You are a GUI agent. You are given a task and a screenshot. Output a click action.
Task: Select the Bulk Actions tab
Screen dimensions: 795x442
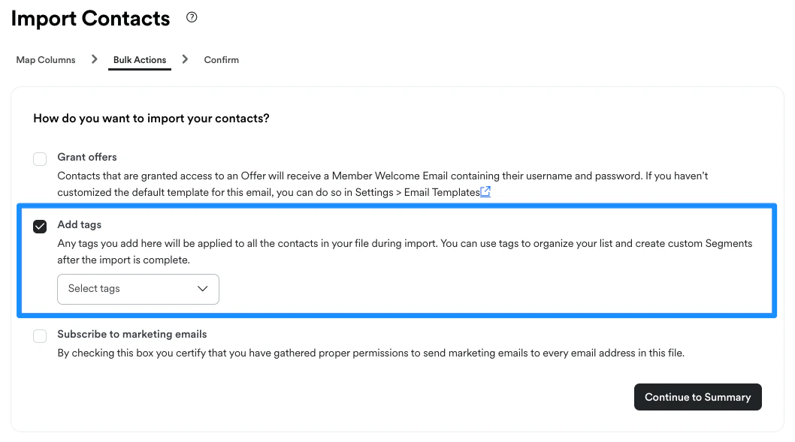tap(140, 60)
